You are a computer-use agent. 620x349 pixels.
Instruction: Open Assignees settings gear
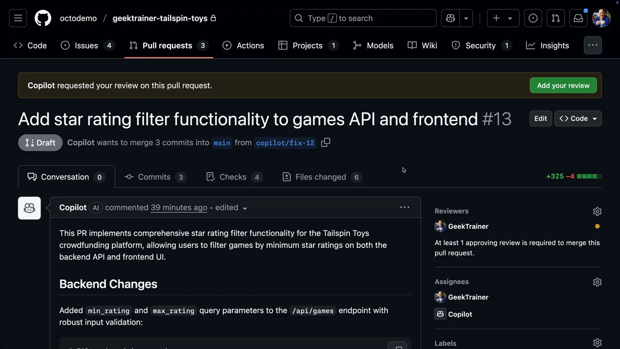pos(597,282)
